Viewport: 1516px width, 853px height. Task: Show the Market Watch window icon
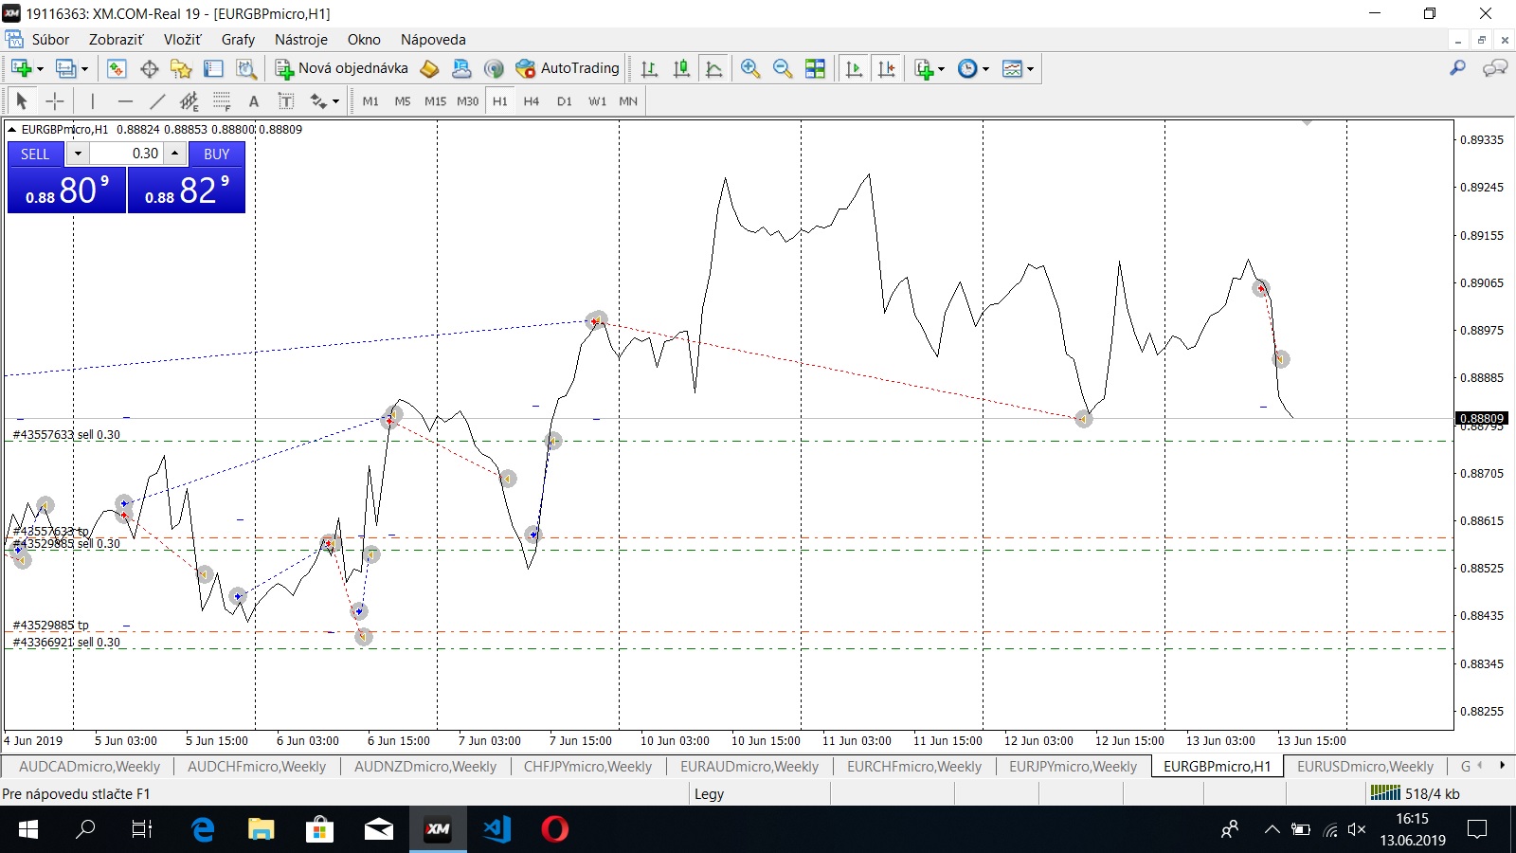point(117,68)
